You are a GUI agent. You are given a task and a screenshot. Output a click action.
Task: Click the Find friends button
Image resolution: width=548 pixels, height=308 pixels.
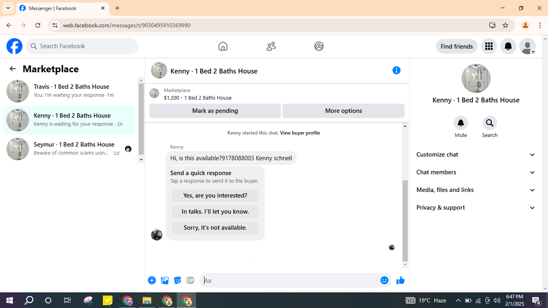coord(457,46)
